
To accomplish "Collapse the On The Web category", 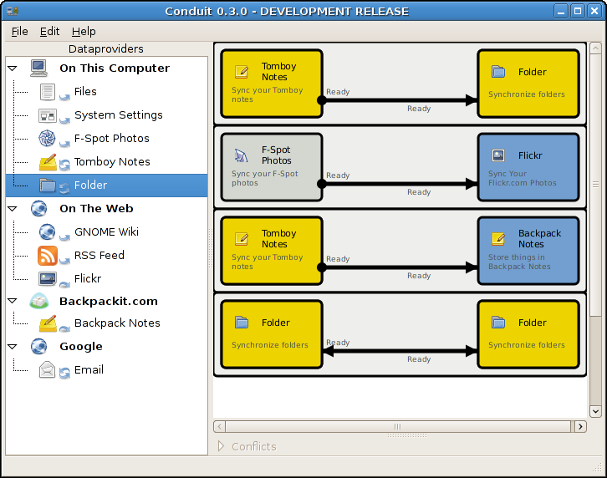I will click(13, 209).
